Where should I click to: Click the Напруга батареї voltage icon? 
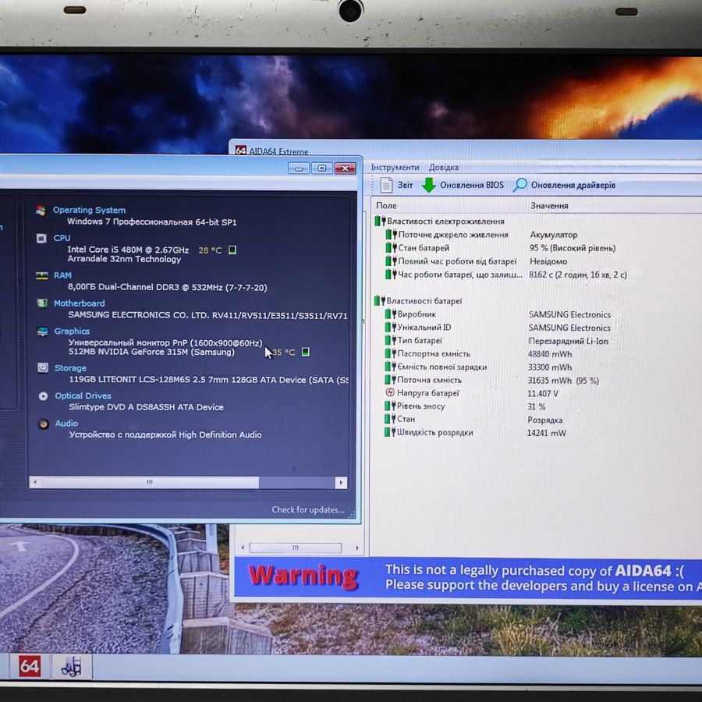tap(390, 392)
